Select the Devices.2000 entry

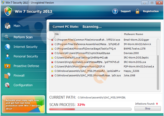tap(131, 53)
